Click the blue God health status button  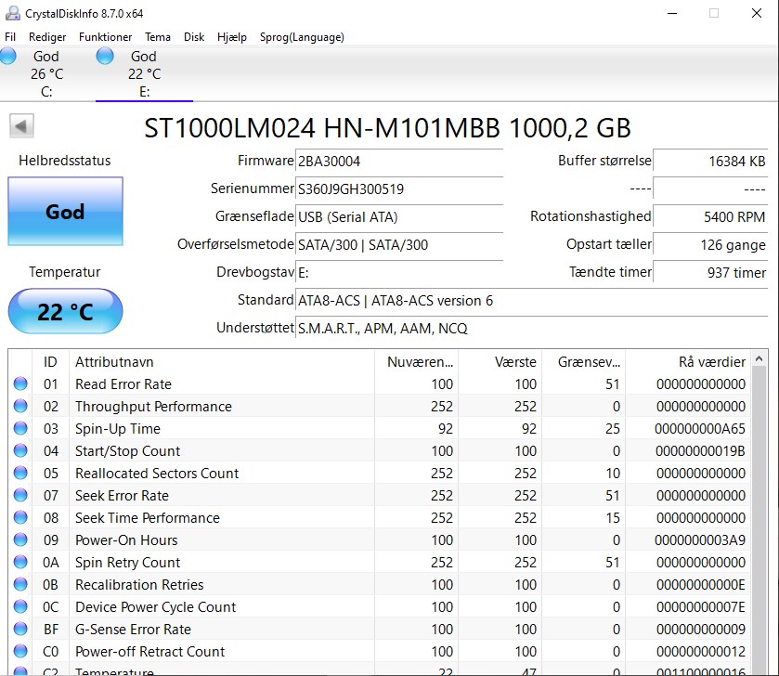click(x=65, y=211)
